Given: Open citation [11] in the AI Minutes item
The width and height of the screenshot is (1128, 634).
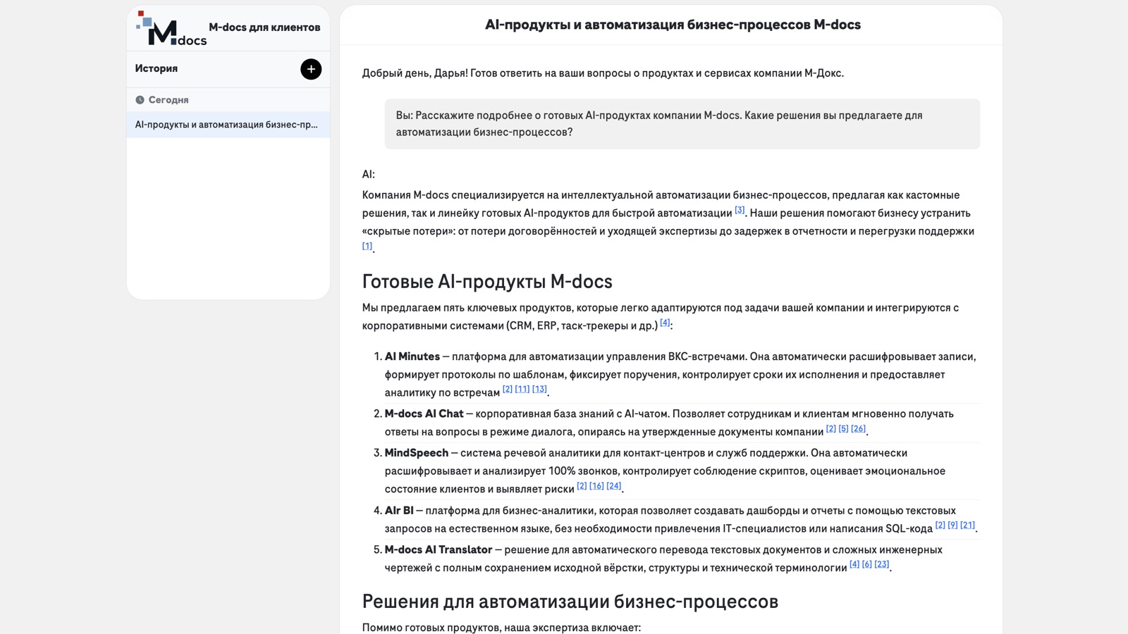Looking at the screenshot, I should point(522,389).
